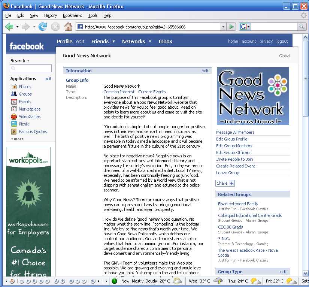The height and width of the screenshot is (287, 309).
Task: Click the logout link
Action: (282, 41)
